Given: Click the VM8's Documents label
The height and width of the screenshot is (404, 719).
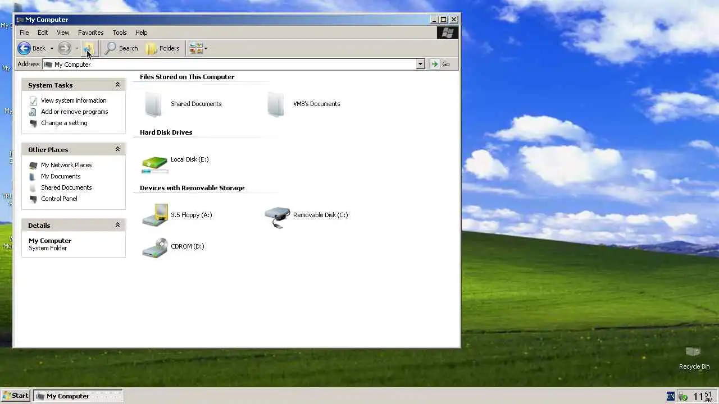Looking at the screenshot, I should (316, 104).
